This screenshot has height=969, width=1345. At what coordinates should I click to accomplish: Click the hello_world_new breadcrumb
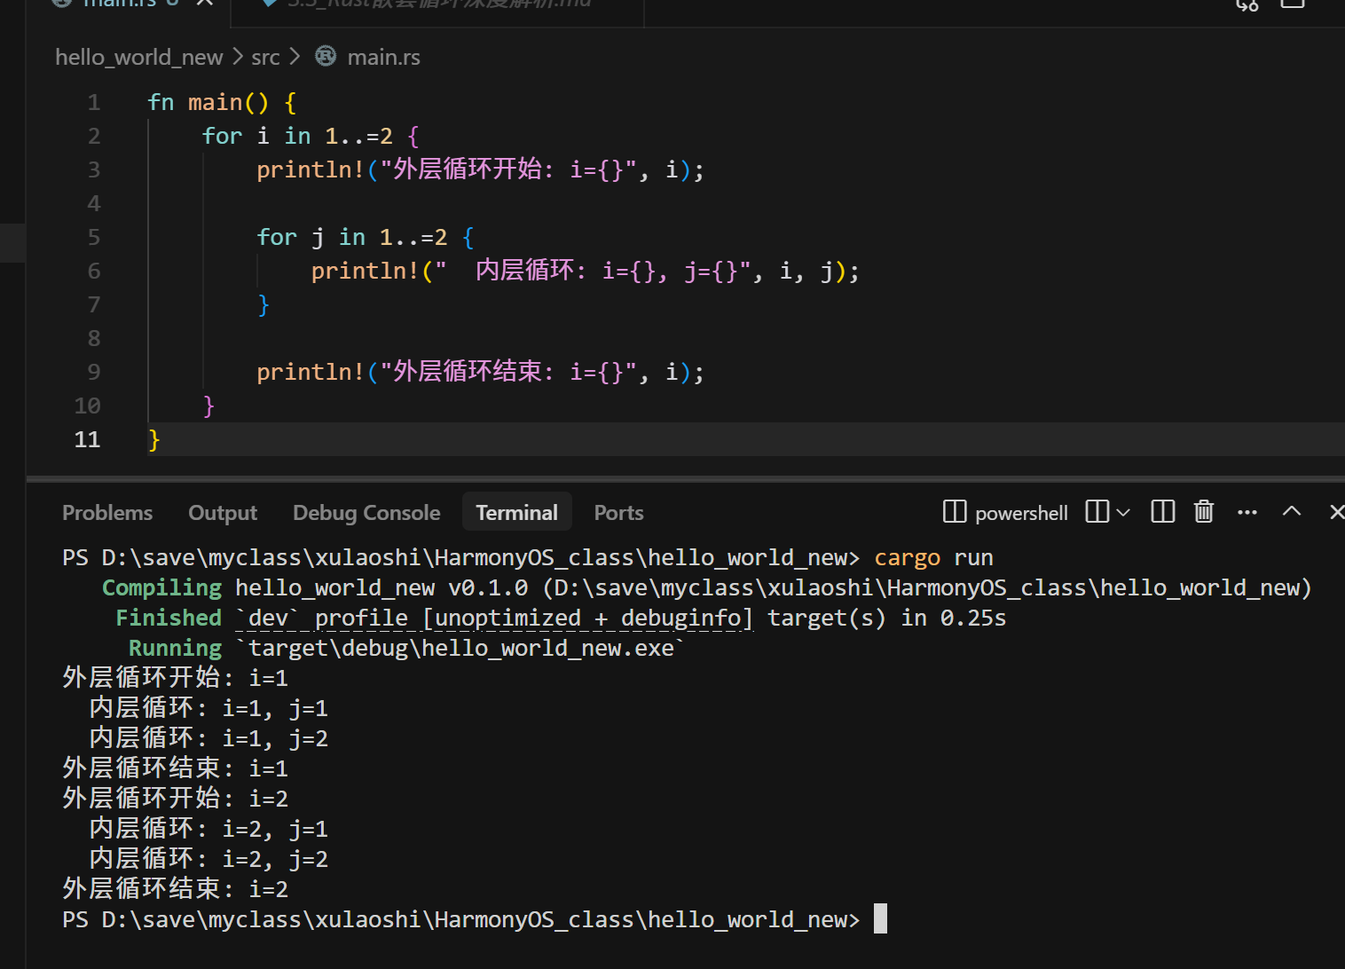pyautogui.click(x=139, y=58)
